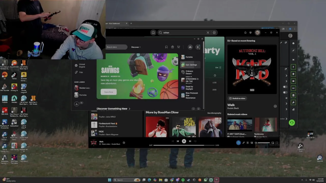The height and width of the screenshot is (183, 326).
Task: Enter Spotify fullscreen view
Action: coord(277,143)
